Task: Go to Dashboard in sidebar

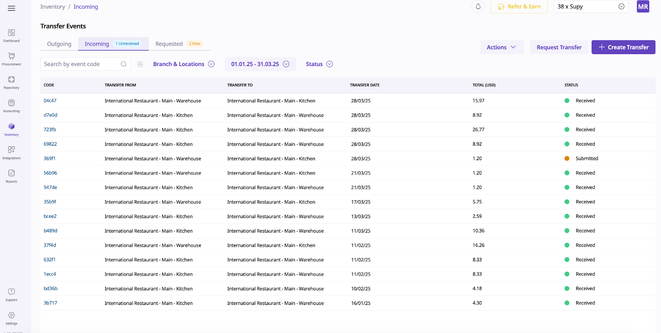Action: (12, 35)
